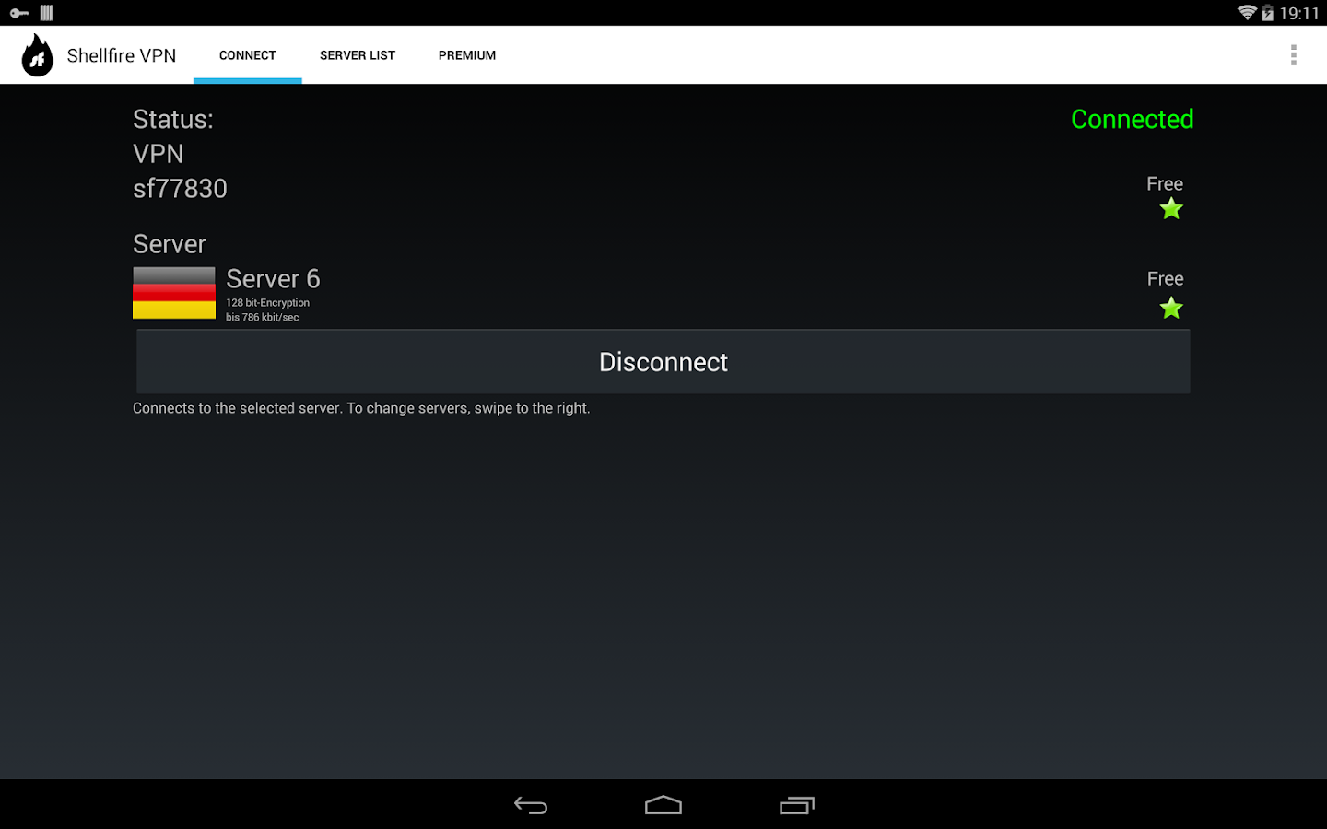Image resolution: width=1327 pixels, height=829 pixels.
Task: Tap the 19:11 clock in status bar
Action: (1299, 13)
